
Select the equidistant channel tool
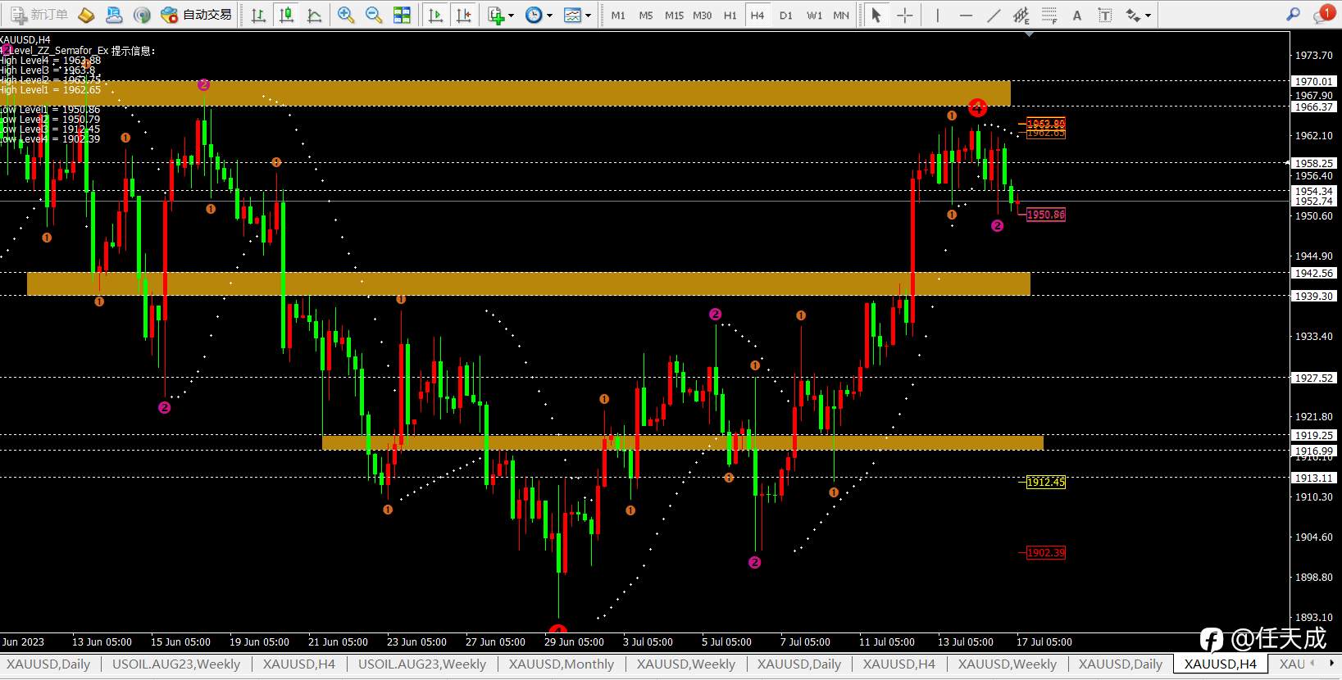coord(1021,15)
